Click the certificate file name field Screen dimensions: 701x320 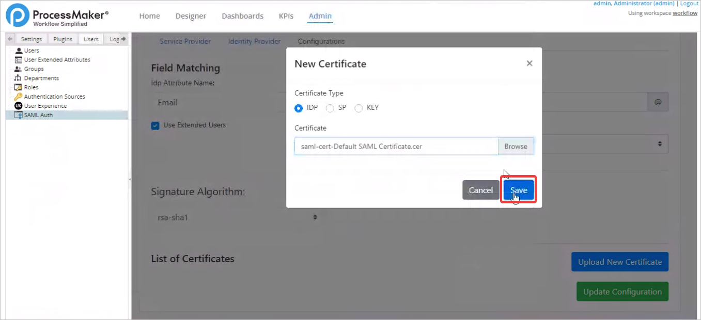click(x=396, y=146)
